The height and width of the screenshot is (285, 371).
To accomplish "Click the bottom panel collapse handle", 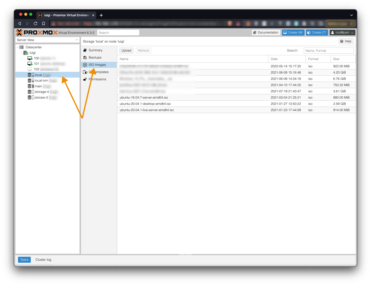I will coord(185,255).
